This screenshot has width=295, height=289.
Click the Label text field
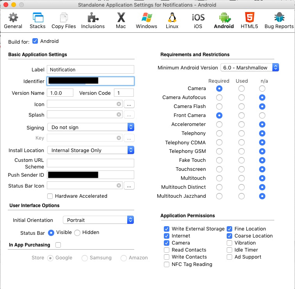click(x=90, y=69)
